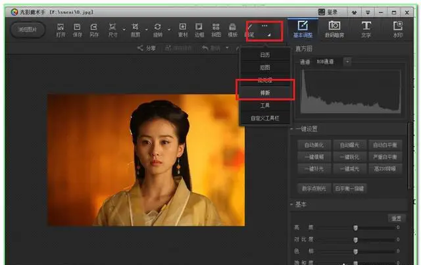Screen dimensions: 421x265
Task: Click the 浏览图片 browse images button
Action: click(x=28, y=30)
